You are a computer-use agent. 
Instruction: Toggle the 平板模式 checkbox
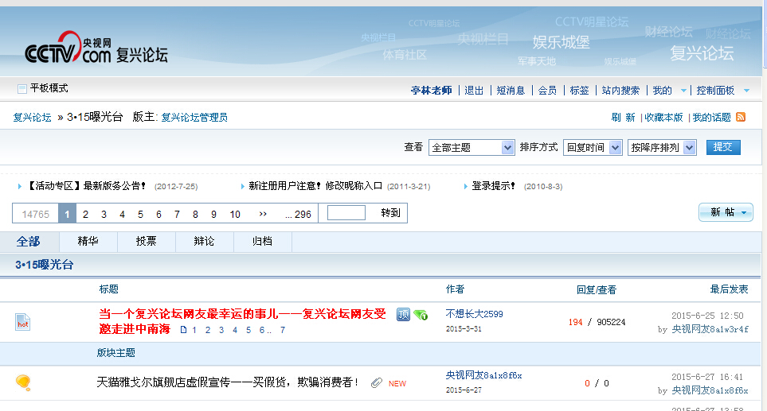coord(22,89)
